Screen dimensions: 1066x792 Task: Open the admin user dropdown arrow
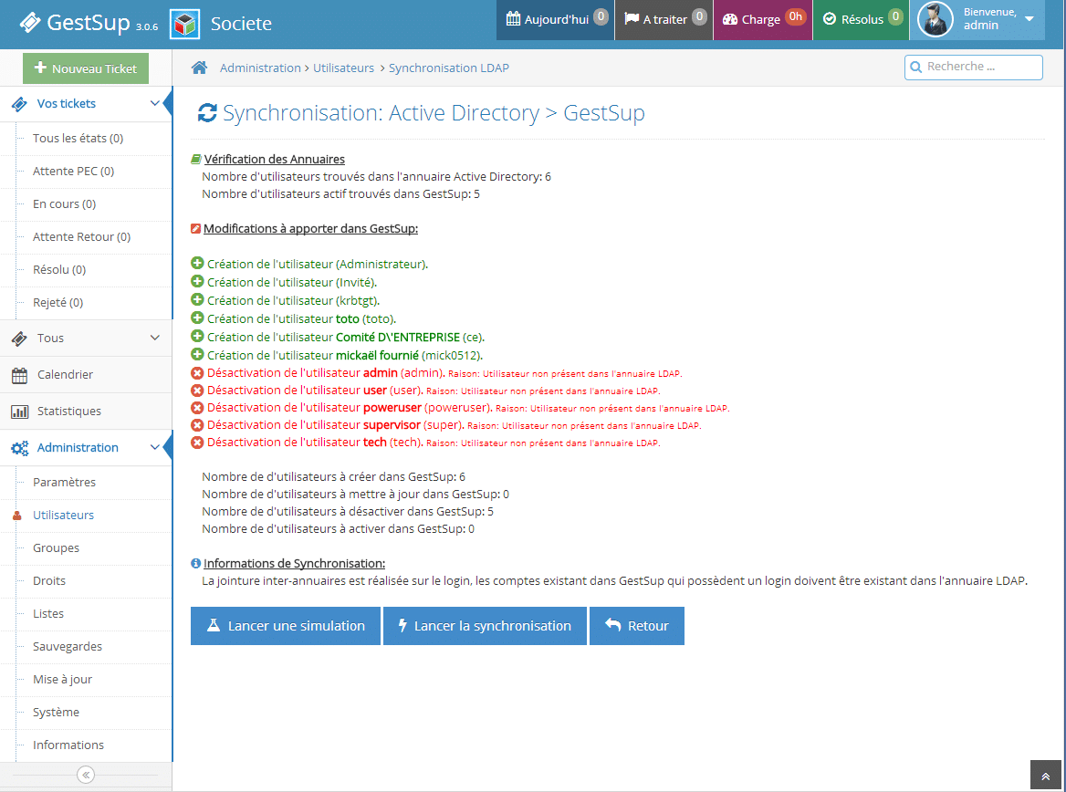point(1029,19)
